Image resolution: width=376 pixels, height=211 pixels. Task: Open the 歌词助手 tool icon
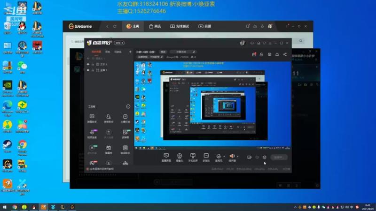125,150
